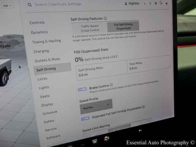The height and width of the screenshot is (147, 196).
Task: Open the media player app in dock
Action: (95, 142)
